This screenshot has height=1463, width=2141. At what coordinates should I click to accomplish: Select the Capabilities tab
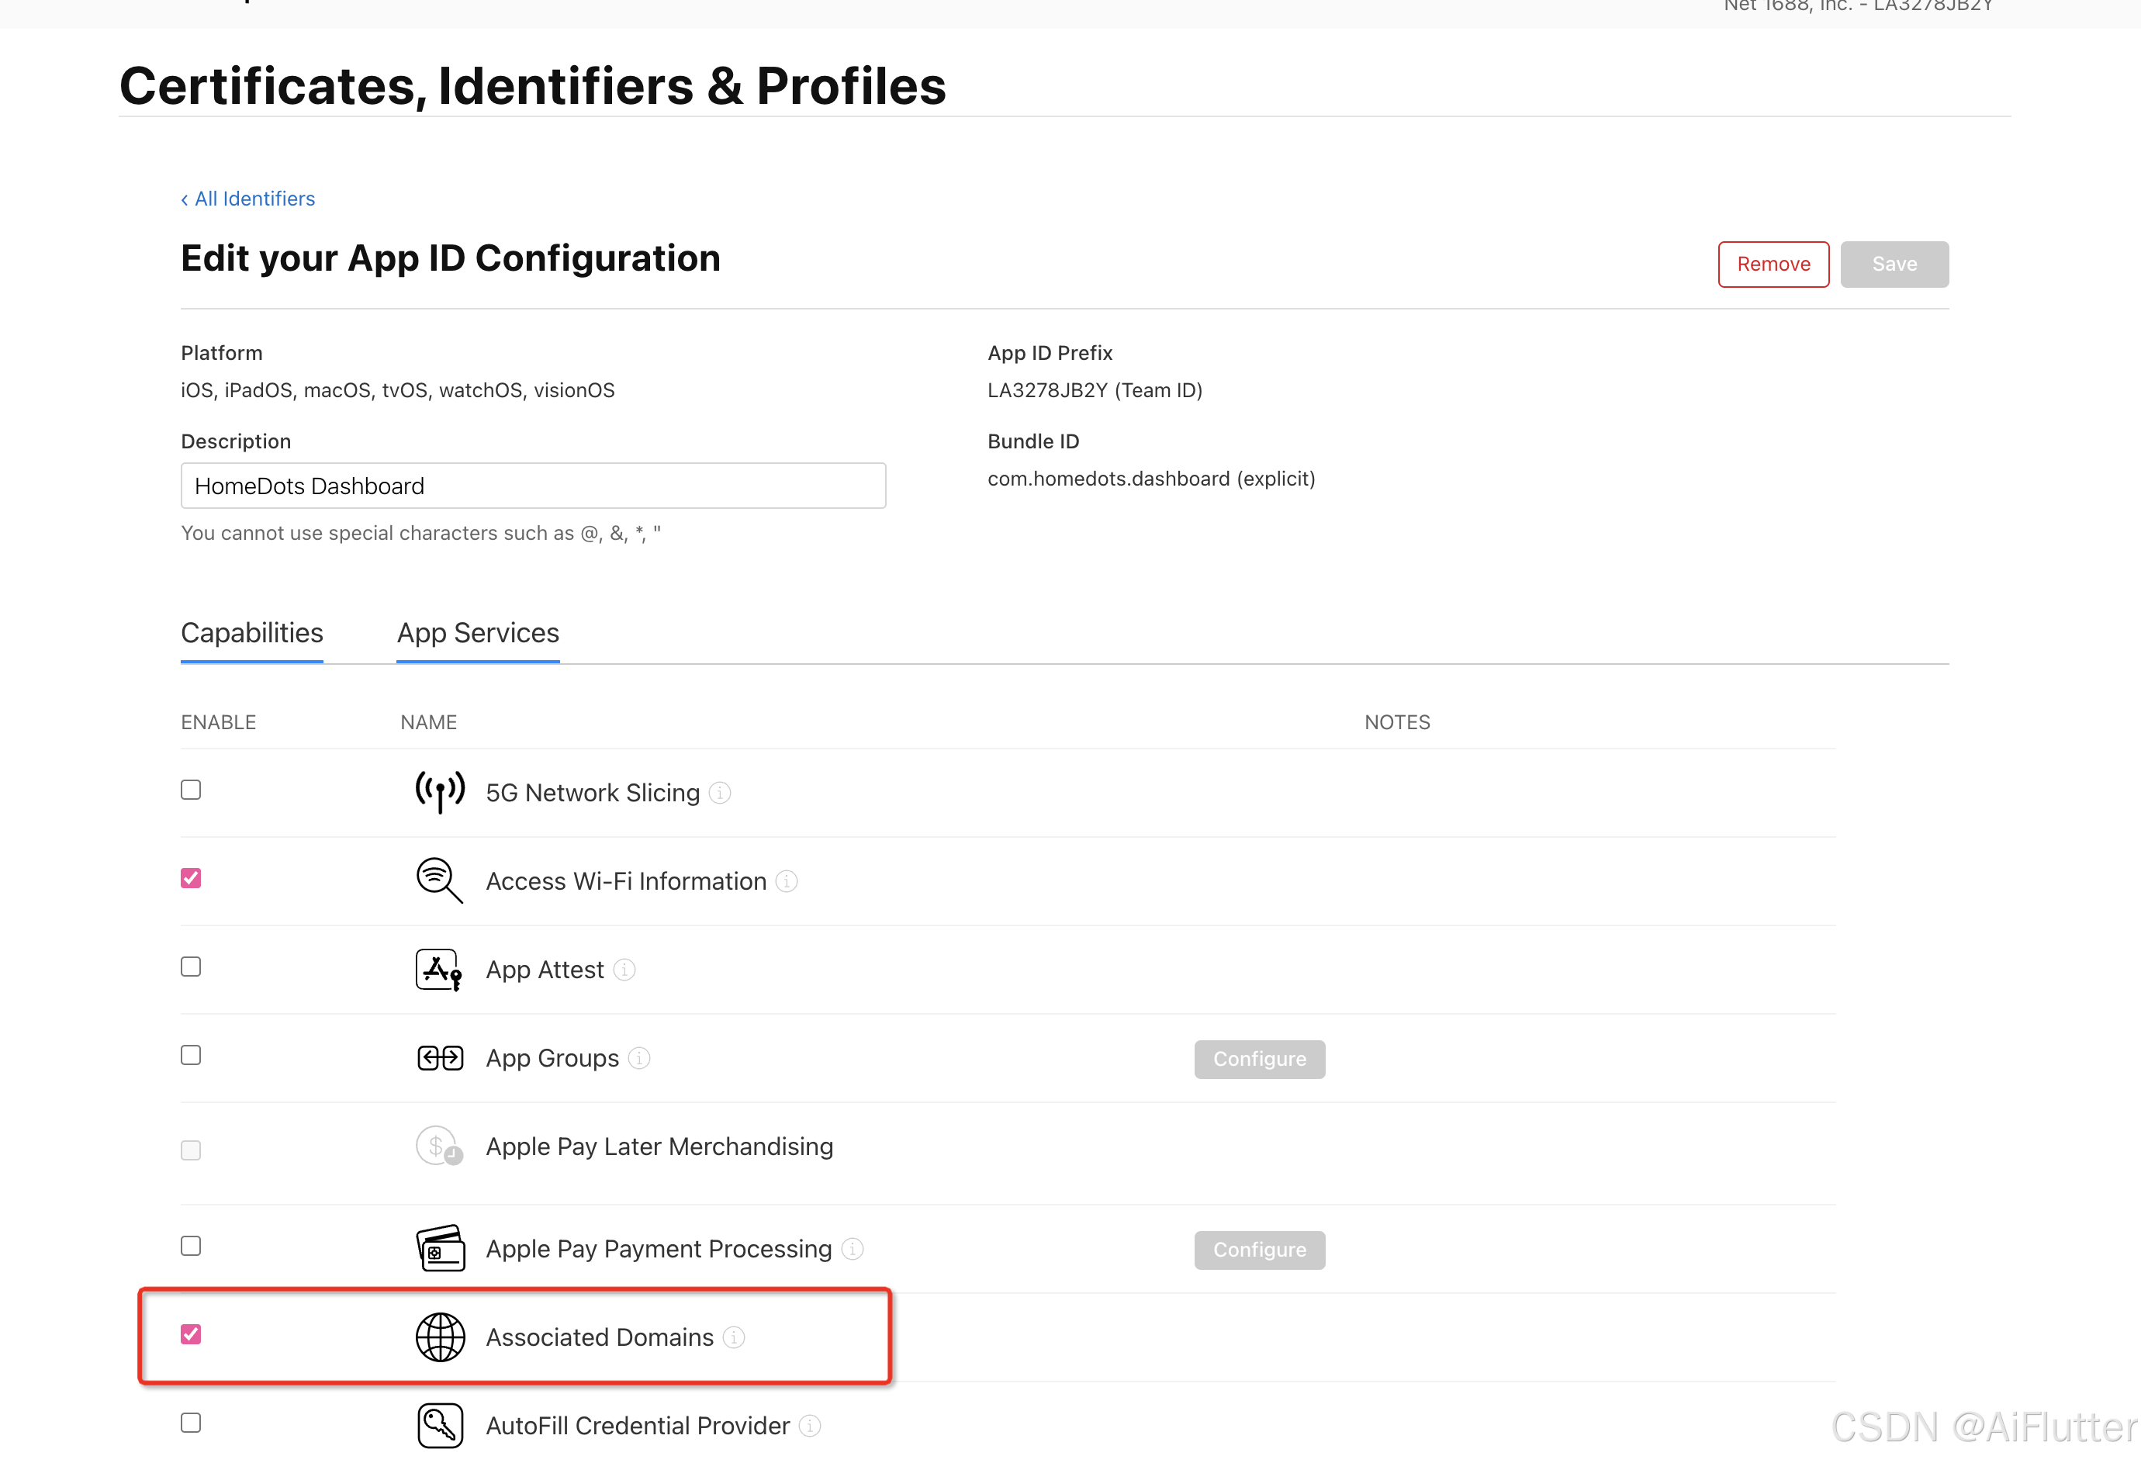(x=251, y=633)
